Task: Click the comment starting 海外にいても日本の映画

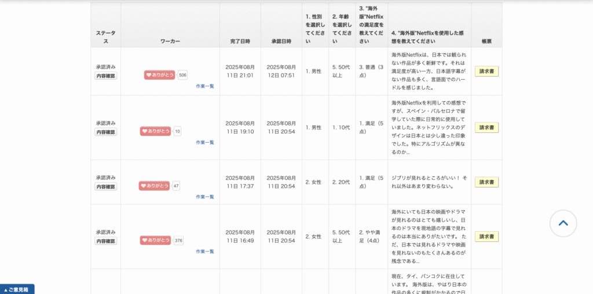Action: 429,236
